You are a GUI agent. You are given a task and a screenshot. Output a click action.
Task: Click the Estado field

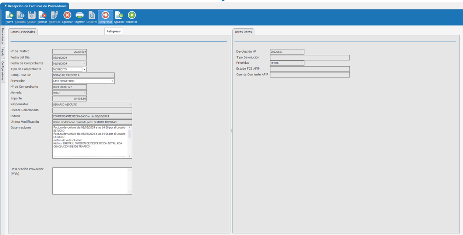tap(92, 116)
